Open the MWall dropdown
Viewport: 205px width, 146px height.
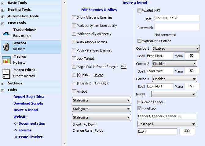click(x=173, y=94)
